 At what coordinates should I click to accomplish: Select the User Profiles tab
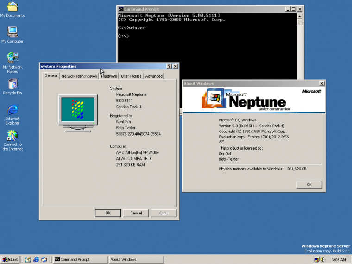click(x=131, y=76)
